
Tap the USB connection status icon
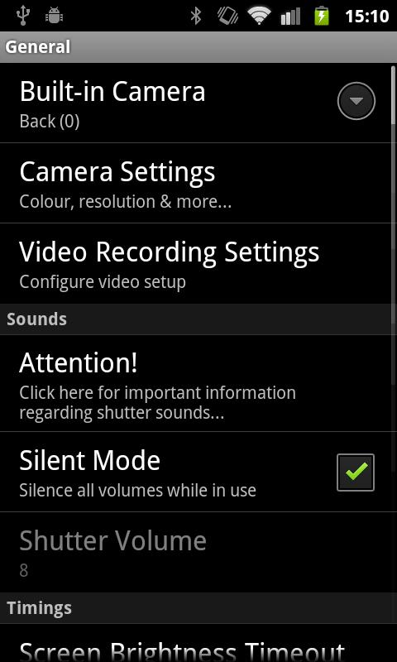(x=22, y=15)
